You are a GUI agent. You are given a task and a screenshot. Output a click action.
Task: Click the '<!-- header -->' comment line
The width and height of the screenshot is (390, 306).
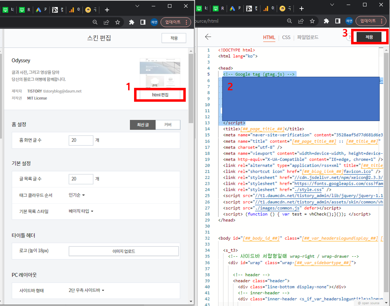251,275
